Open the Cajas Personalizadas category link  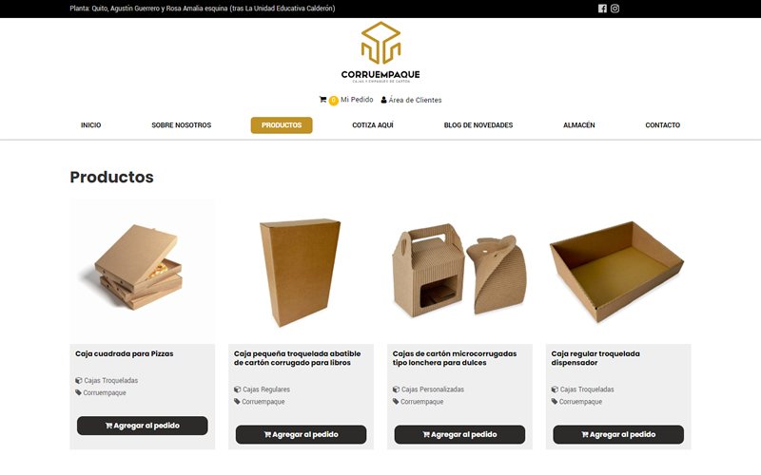coord(433,389)
